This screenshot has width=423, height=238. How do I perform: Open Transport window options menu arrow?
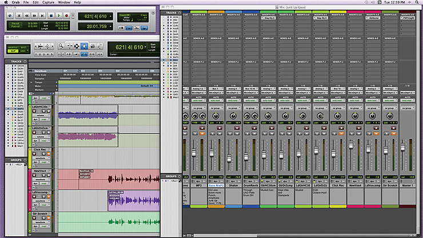[153, 13]
